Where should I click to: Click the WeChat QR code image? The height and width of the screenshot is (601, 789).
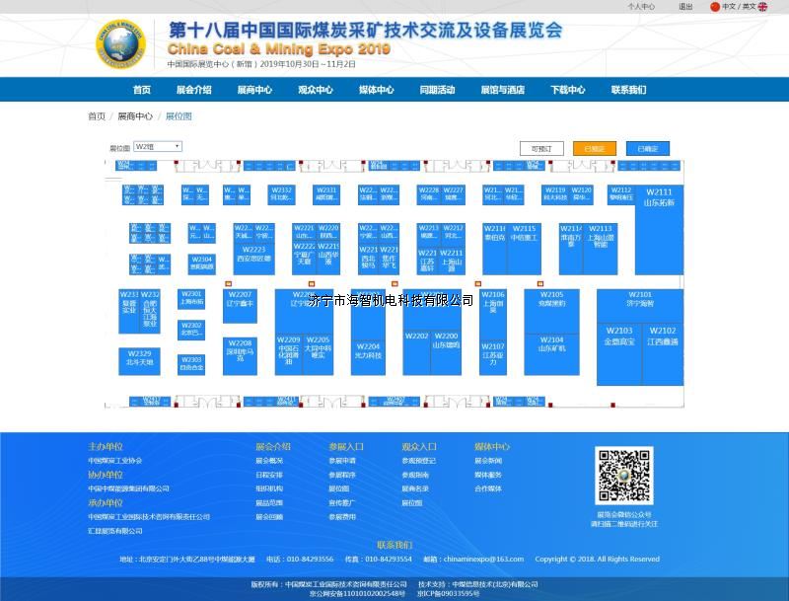[x=624, y=477]
